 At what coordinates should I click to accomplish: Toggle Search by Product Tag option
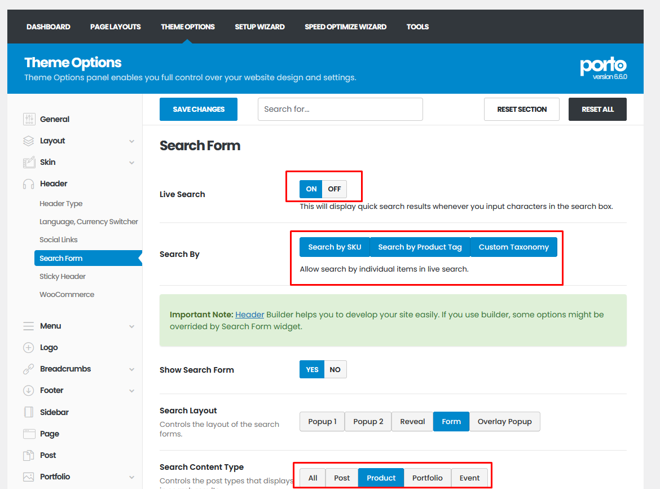click(420, 247)
